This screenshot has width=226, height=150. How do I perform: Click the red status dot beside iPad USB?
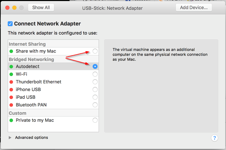(x=11, y=97)
